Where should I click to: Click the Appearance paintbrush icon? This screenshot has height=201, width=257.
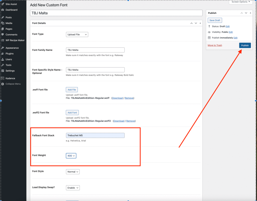pyautogui.click(x=3, y=48)
